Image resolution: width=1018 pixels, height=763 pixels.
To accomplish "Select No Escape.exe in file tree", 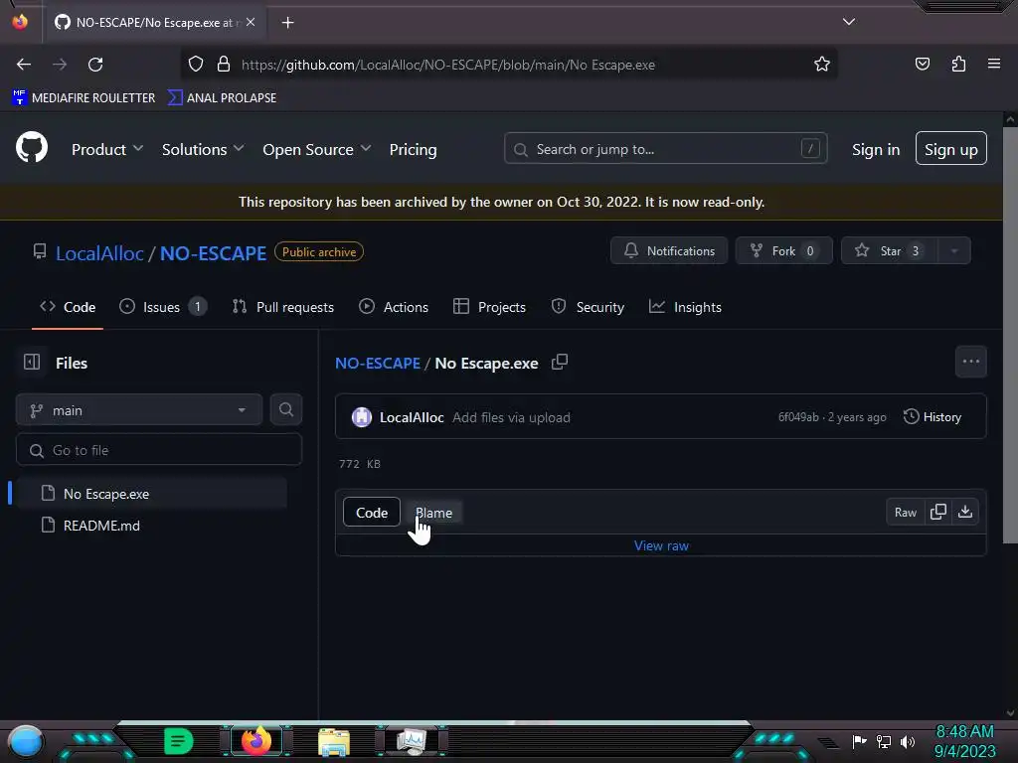I will click(151, 494).
